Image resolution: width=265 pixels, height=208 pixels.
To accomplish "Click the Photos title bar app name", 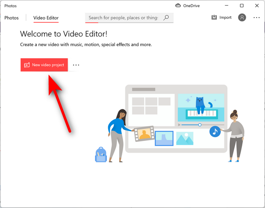I will 11,6.
